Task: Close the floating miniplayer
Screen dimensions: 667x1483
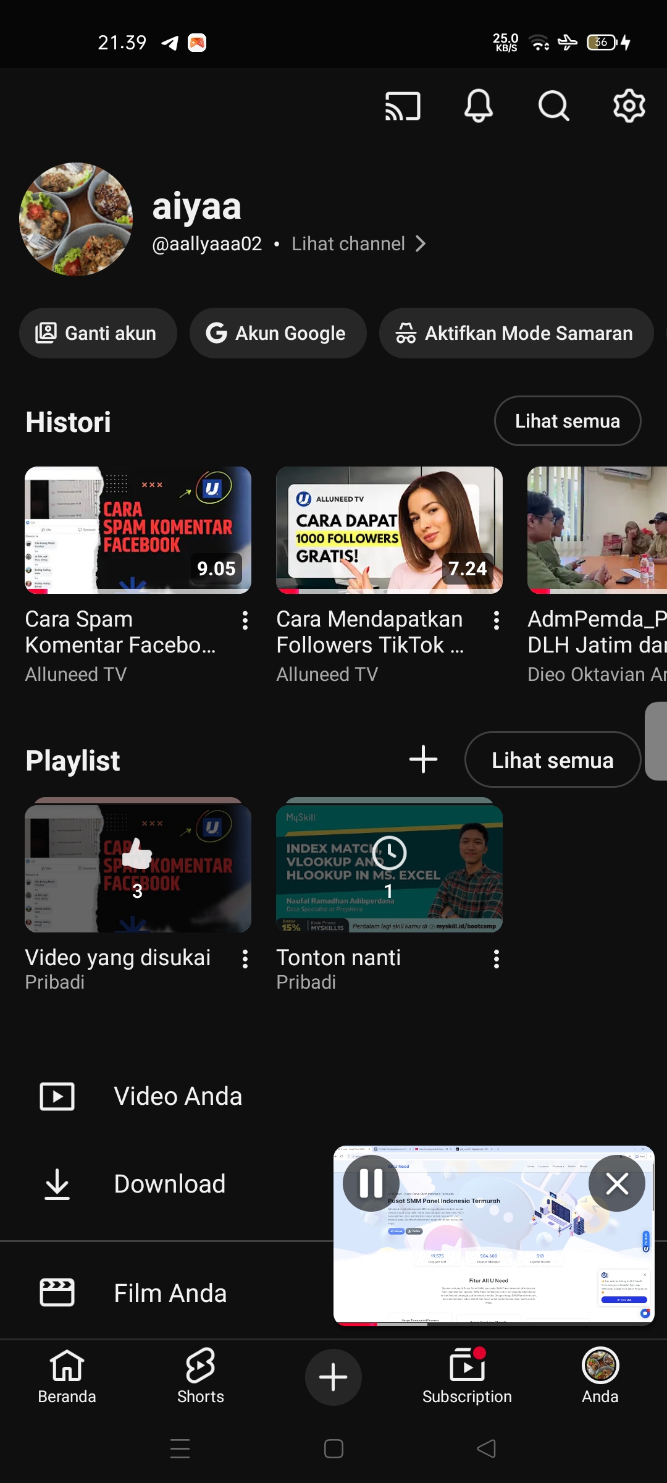Action: pyautogui.click(x=616, y=1183)
